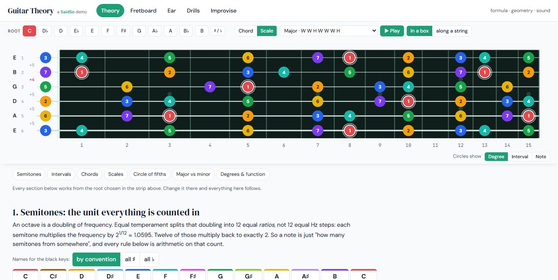
Task: Select root note D♭
Action: 45,31
